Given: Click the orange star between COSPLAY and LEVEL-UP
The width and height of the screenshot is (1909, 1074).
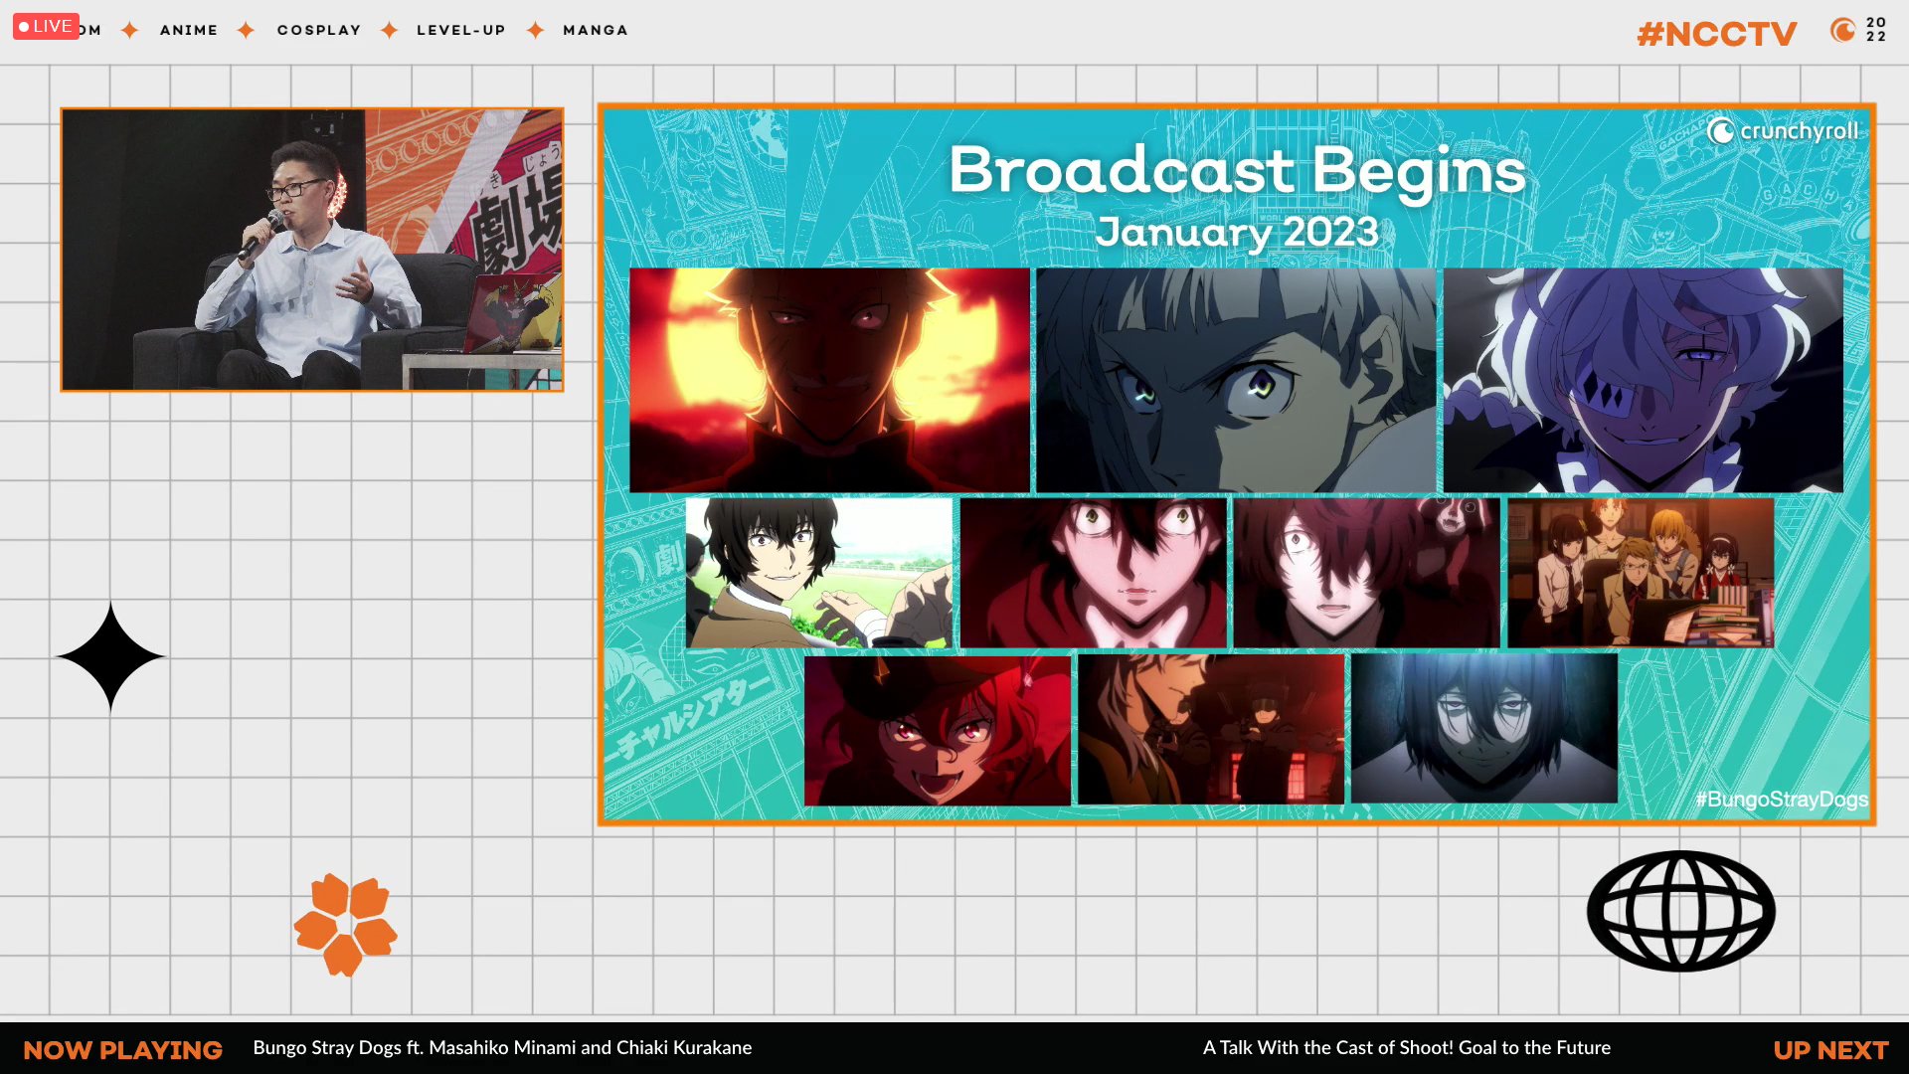Looking at the screenshot, I should pos(390,30).
